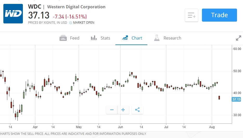243x138 pixels.
Task: Expand chart to fullscreen
Action: pyautogui.click(x=238, y=38)
